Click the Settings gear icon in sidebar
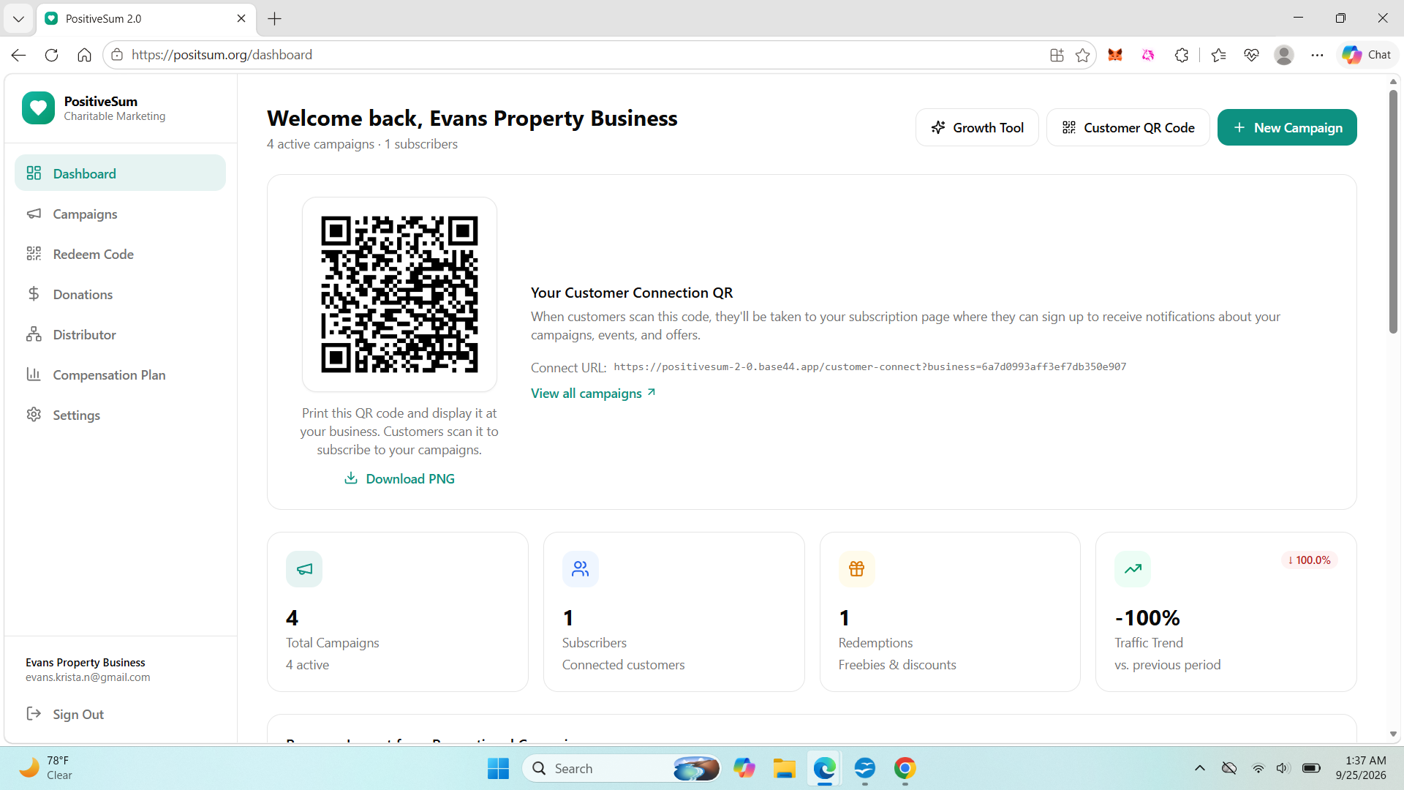The height and width of the screenshot is (790, 1404). pyautogui.click(x=34, y=415)
